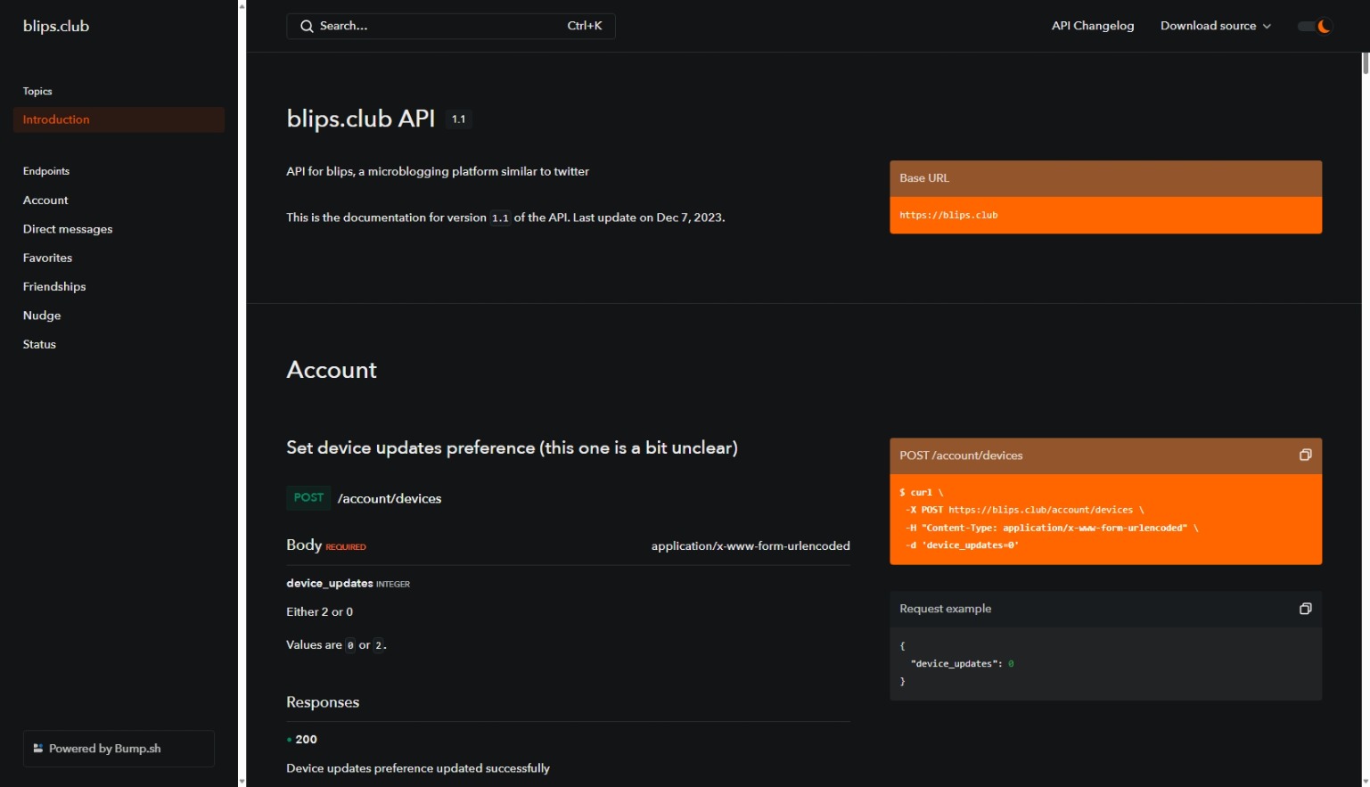The width and height of the screenshot is (1370, 787).
Task: Open the API Changelog page
Action: (1092, 26)
